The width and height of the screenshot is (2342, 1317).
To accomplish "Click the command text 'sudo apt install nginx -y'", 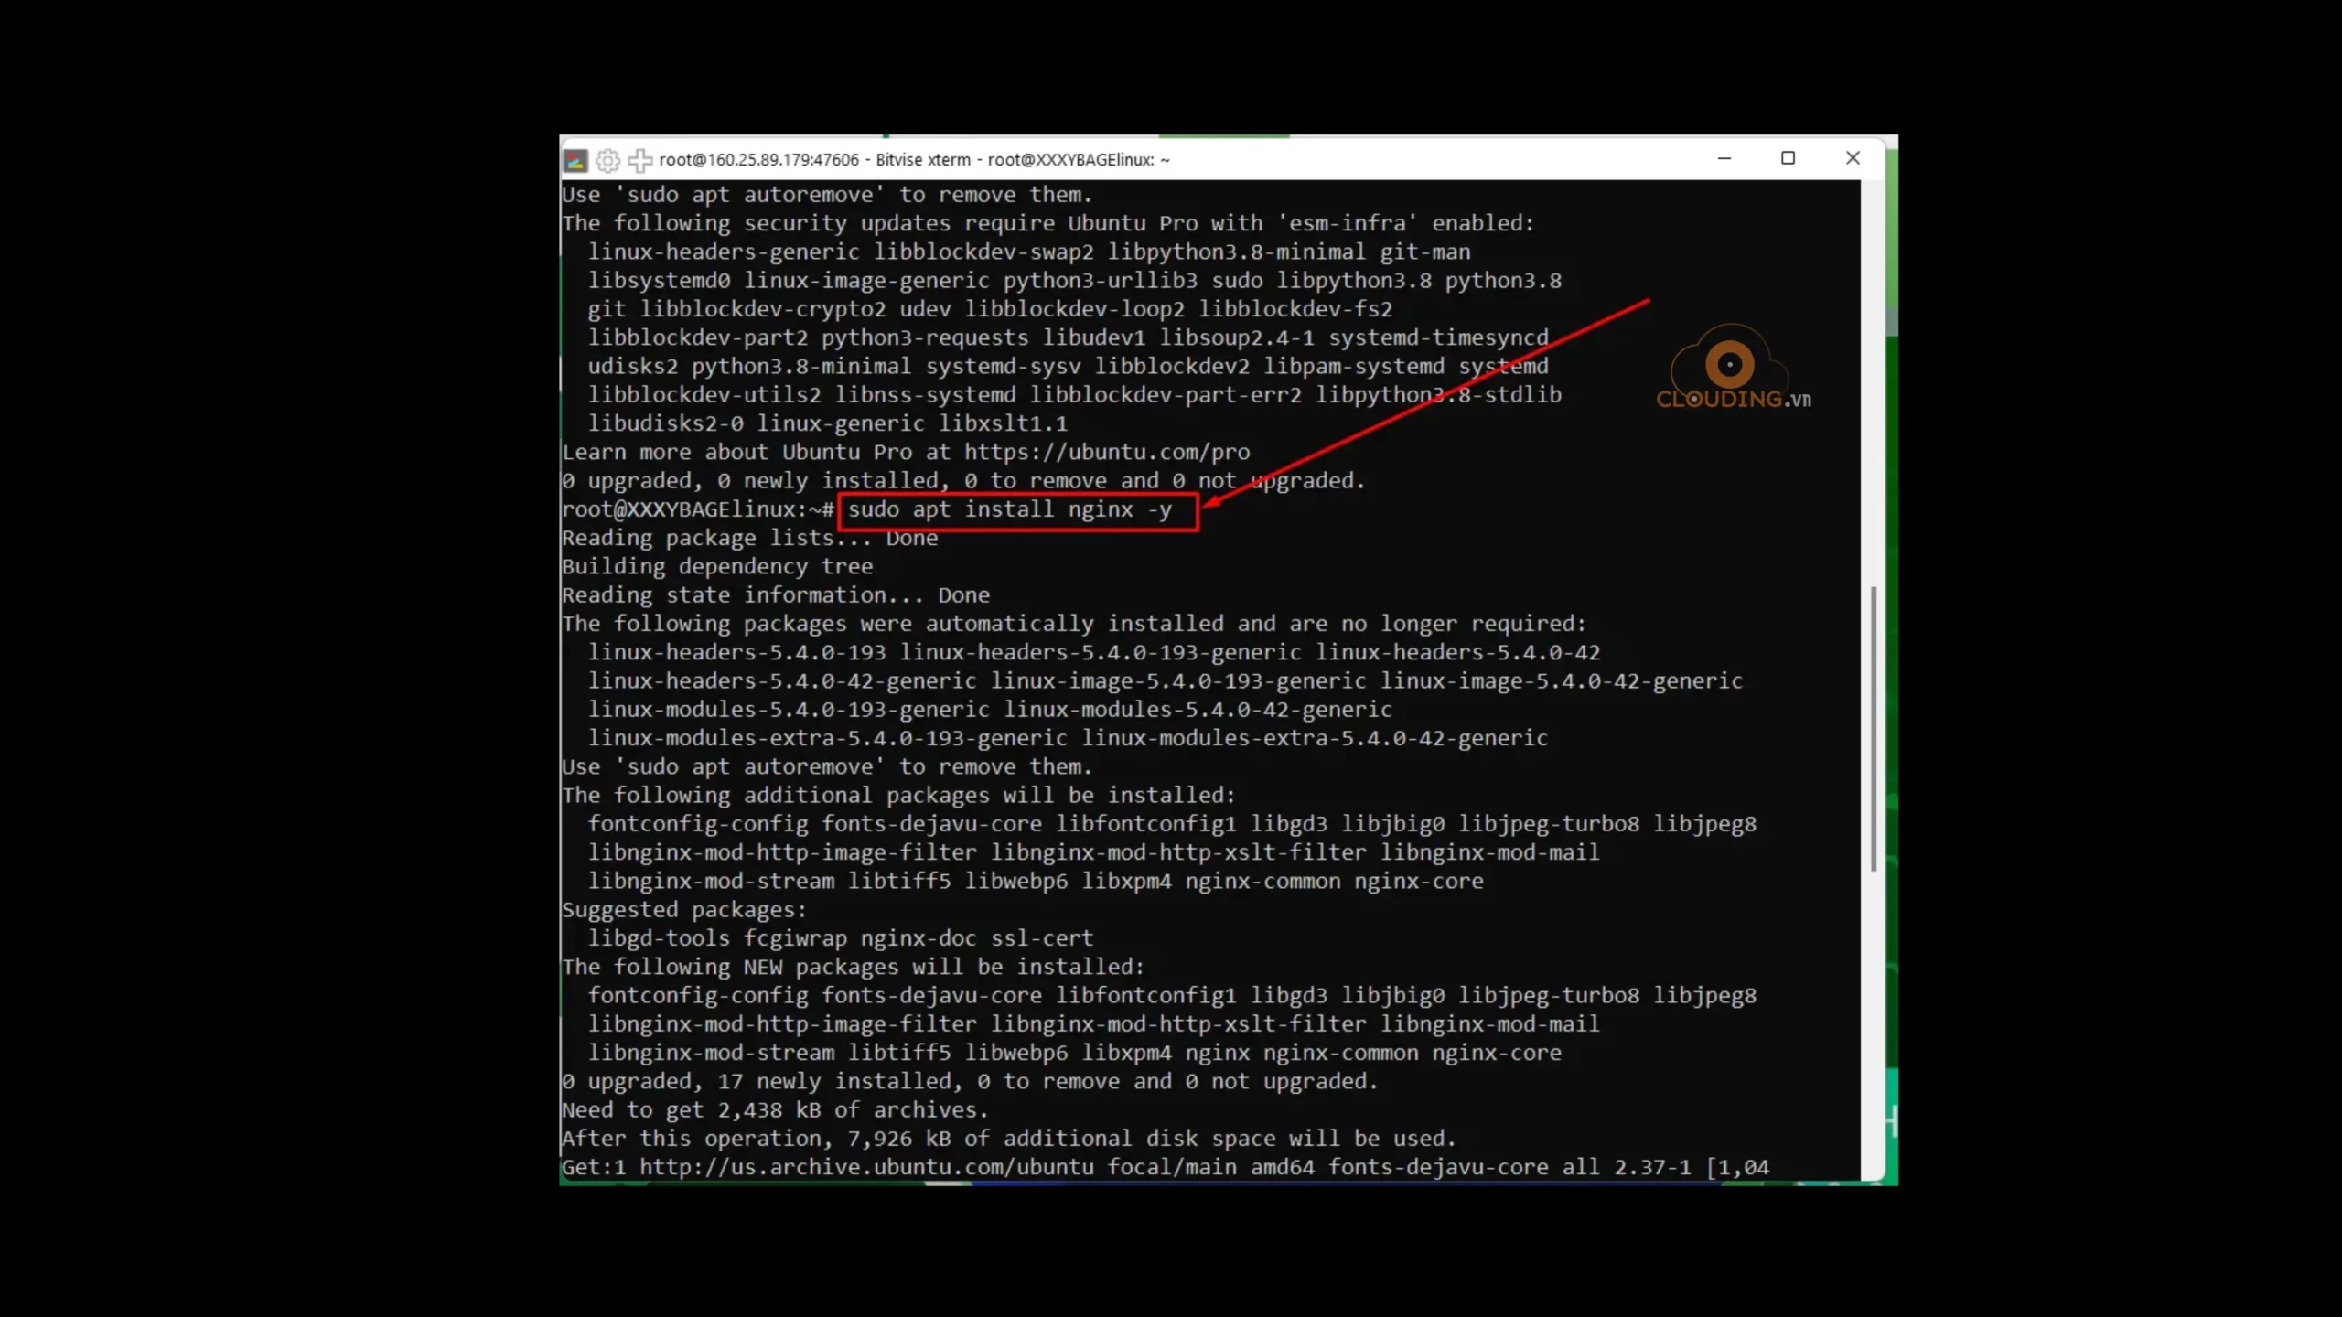I will [x=1009, y=509].
